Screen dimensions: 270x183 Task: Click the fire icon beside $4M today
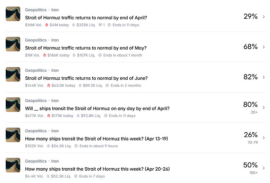tap(47, 25)
